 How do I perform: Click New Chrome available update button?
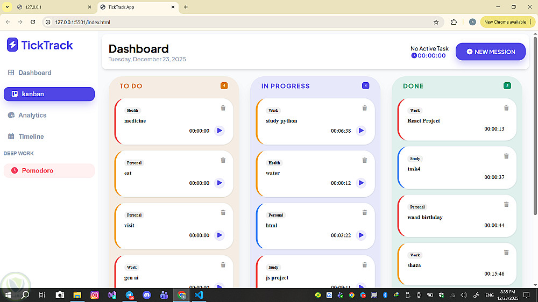point(507,22)
